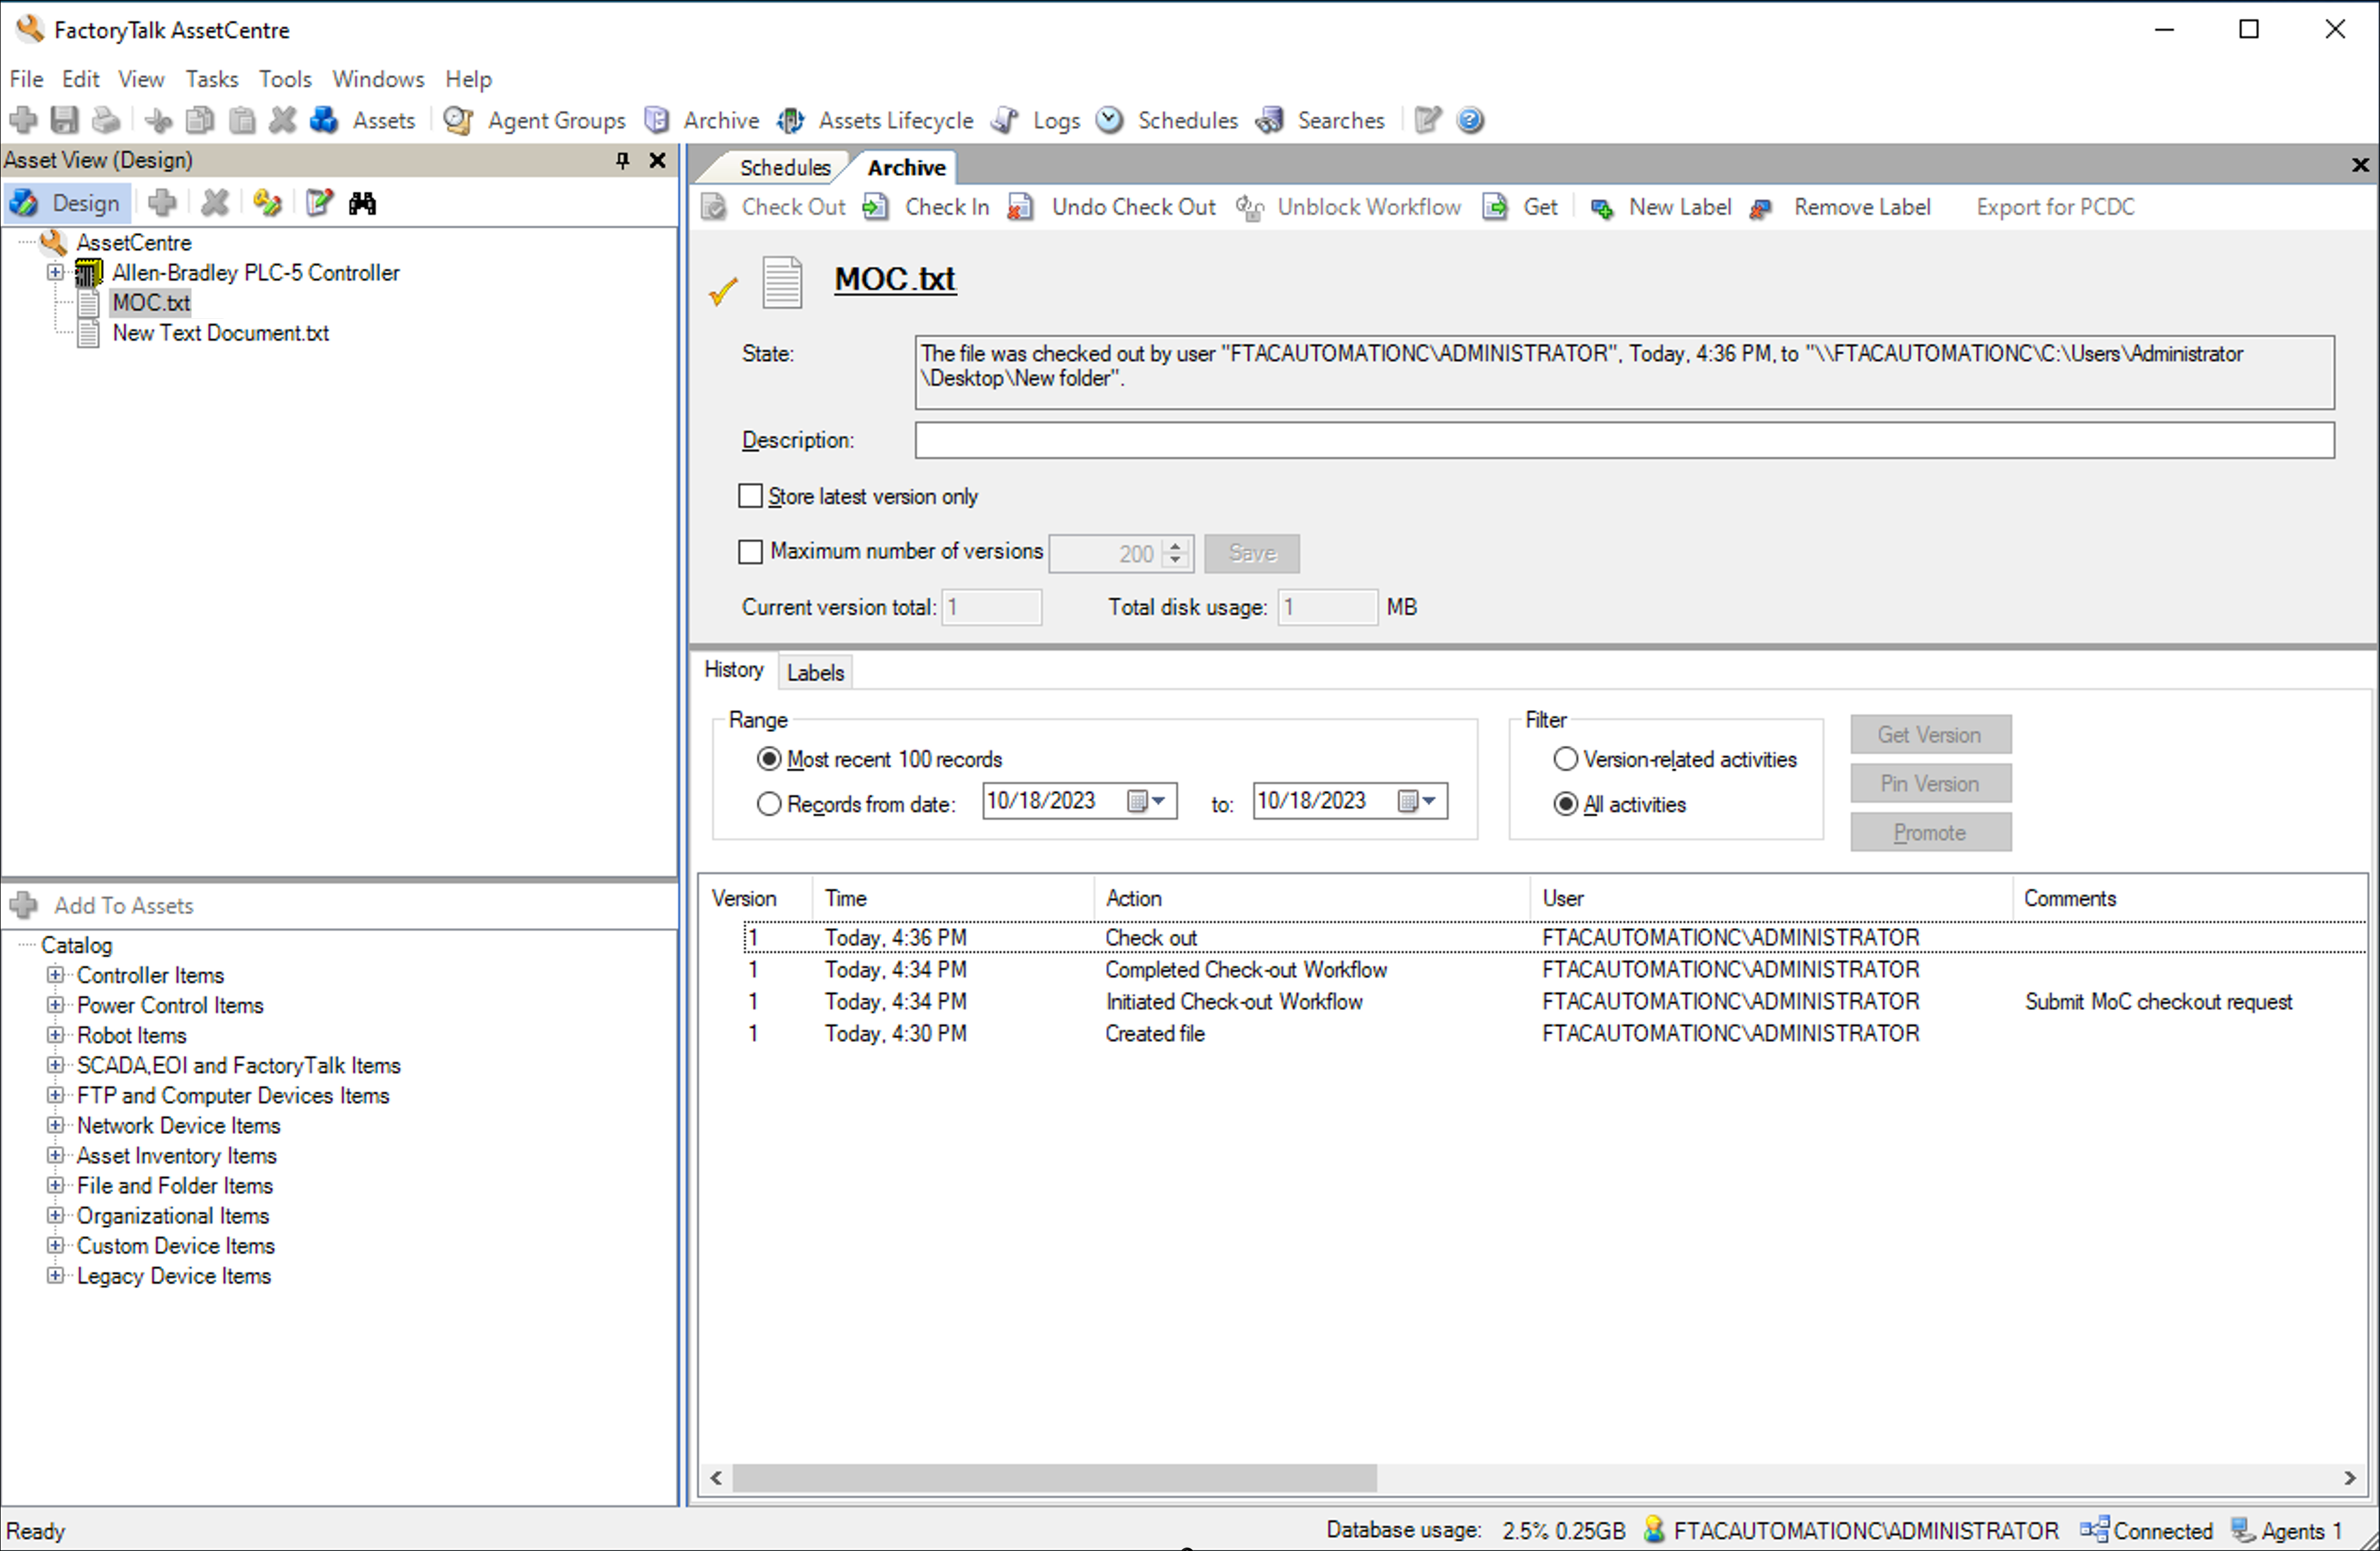This screenshot has height=1551, width=2380.
Task: Open the Logs view from toolbar
Action: pyautogui.click(x=1036, y=120)
